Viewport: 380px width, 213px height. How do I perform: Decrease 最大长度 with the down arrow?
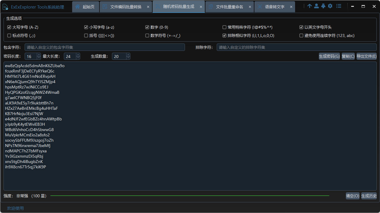78,58
